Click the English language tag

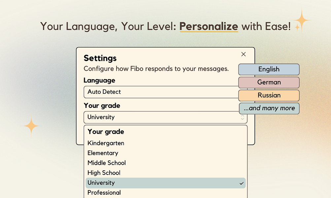pyautogui.click(x=269, y=69)
